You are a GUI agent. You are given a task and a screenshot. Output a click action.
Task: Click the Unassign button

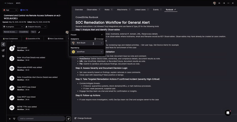99,39
